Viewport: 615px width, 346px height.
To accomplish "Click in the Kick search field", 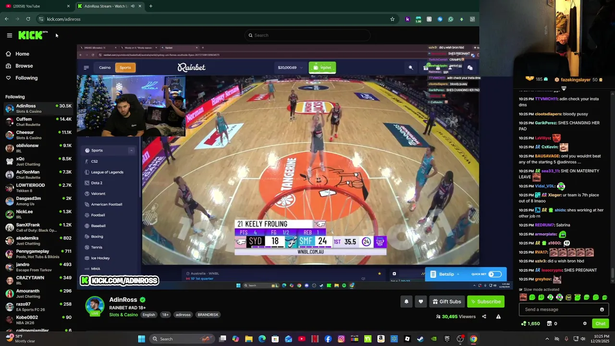I will (307, 35).
